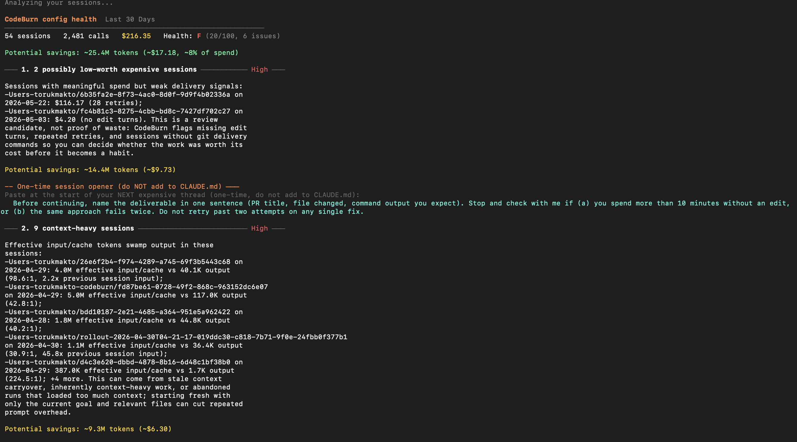Click the 'CodeBurn config health' heading
797x442 pixels.
point(50,19)
